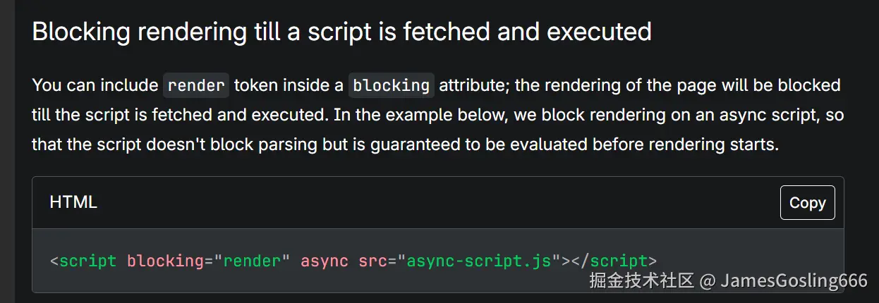Click the "async" attribute in the code snippet
This screenshot has width=879, height=303.
(324, 261)
